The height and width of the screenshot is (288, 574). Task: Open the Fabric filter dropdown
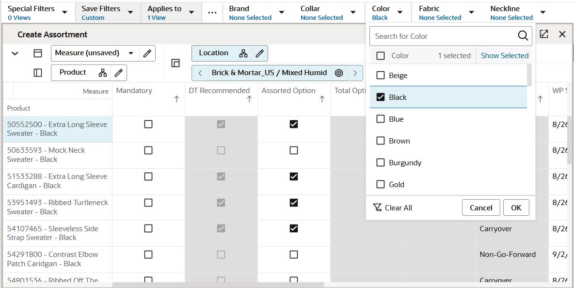click(x=471, y=12)
